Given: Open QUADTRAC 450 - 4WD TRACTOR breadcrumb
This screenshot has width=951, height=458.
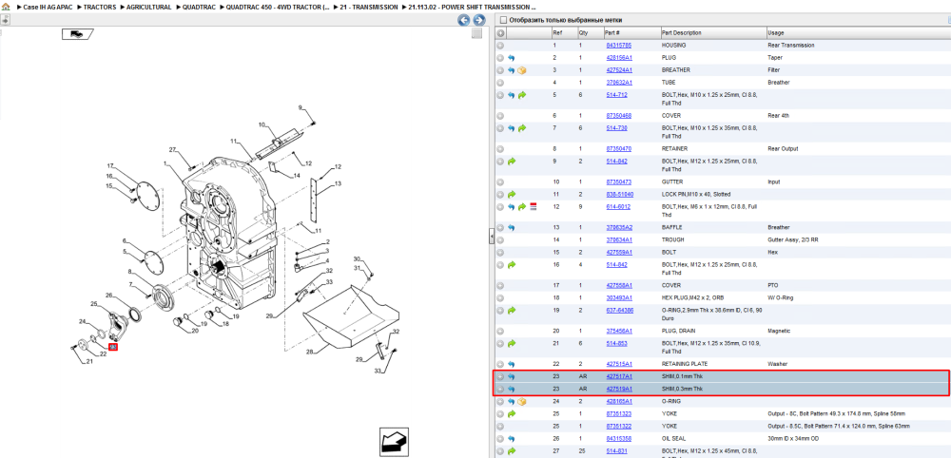Looking at the screenshot, I should pyautogui.click(x=278, y=8).
